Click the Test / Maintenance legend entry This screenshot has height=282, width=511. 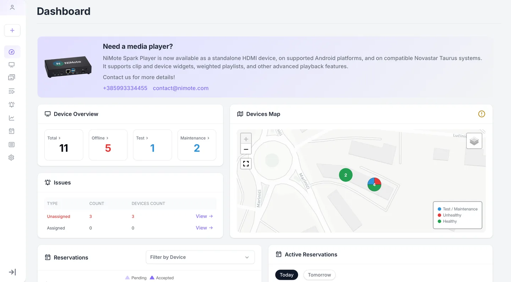[458, 209]
